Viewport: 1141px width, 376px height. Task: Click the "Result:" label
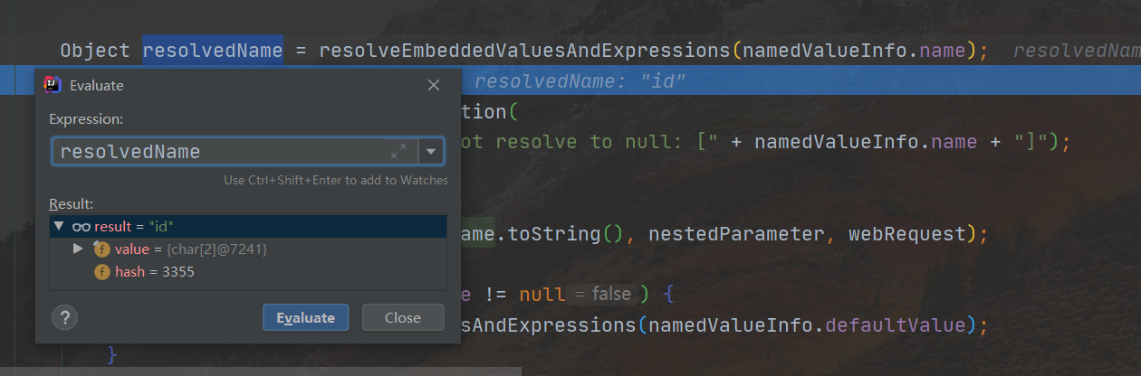coord(71,203)
